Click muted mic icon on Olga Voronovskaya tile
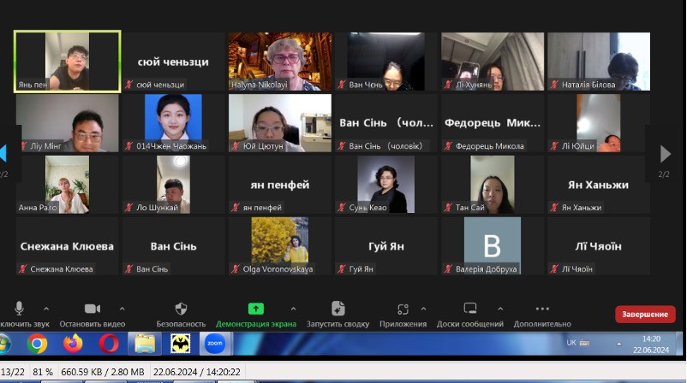The width and height of the screenshot is (687, 383). [236, 269]
